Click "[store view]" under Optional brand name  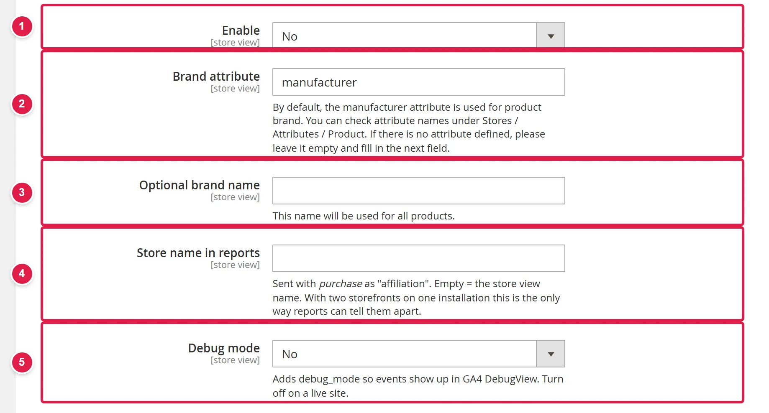[x=235, y=197]
